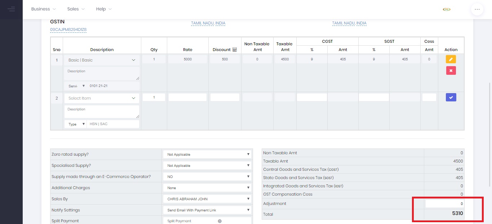Open Zero rated supply dropdown

tap(207, 154)
